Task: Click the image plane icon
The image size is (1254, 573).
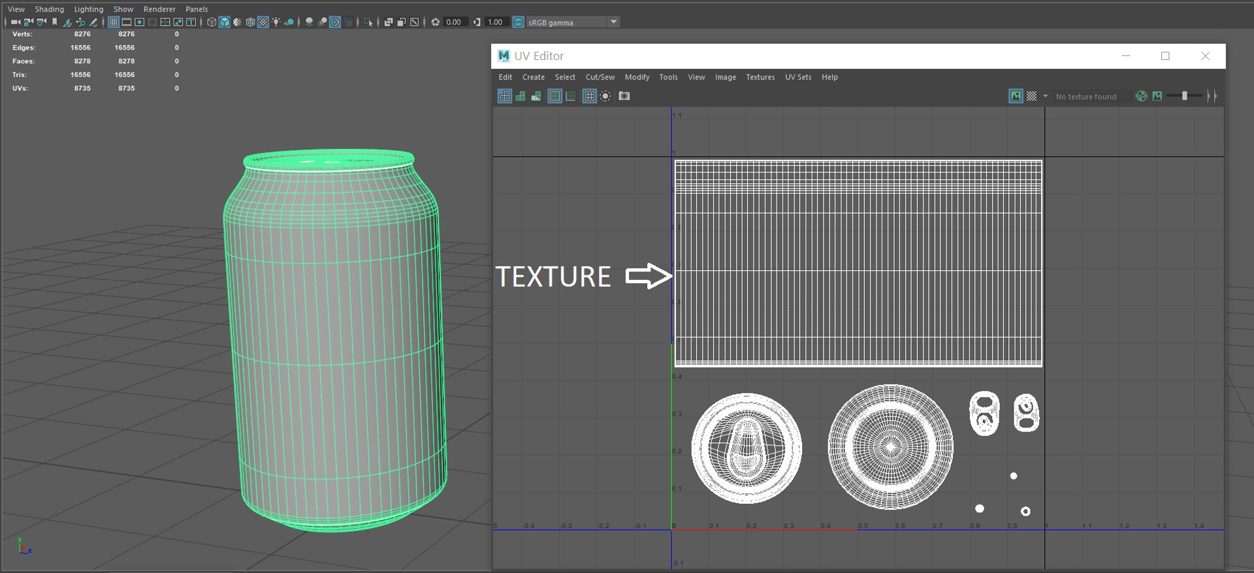Action: (67, 22)
